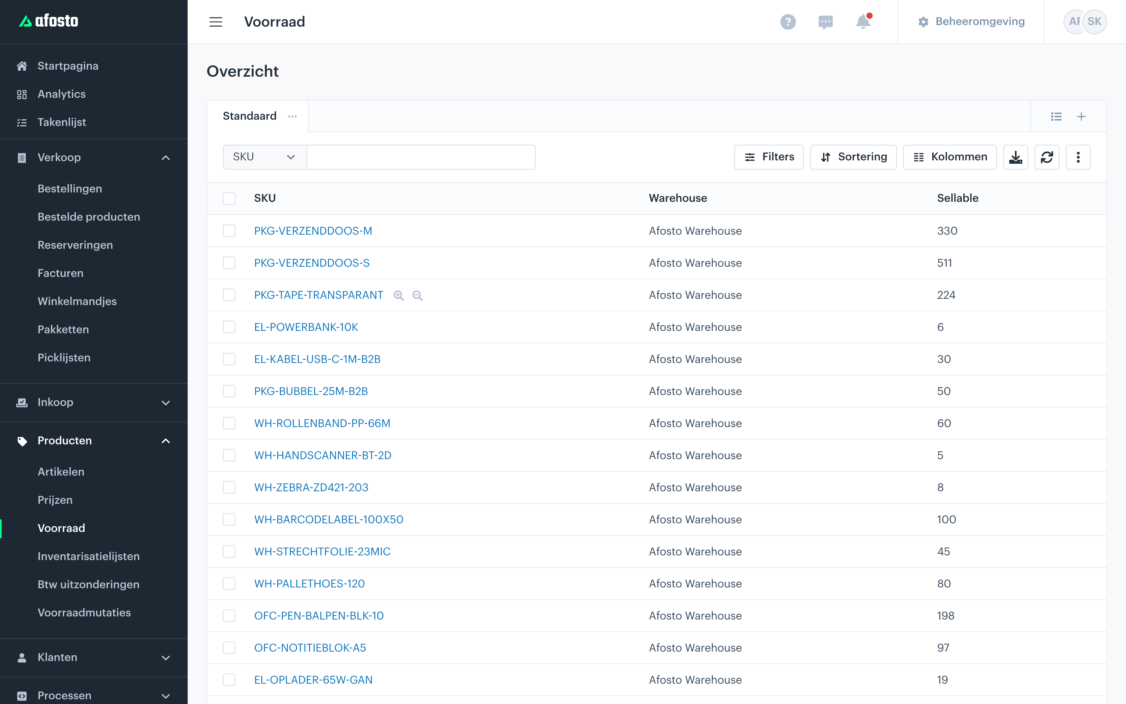Open the Kolommen column chooser
Viewport: 1126px width, 704px height.
click(x=950, y=157)
